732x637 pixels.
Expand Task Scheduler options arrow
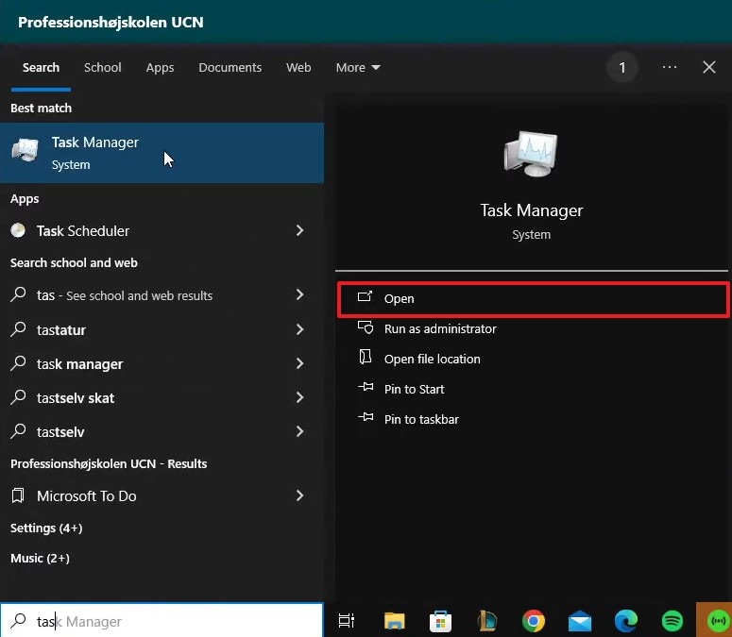point(299,230)
